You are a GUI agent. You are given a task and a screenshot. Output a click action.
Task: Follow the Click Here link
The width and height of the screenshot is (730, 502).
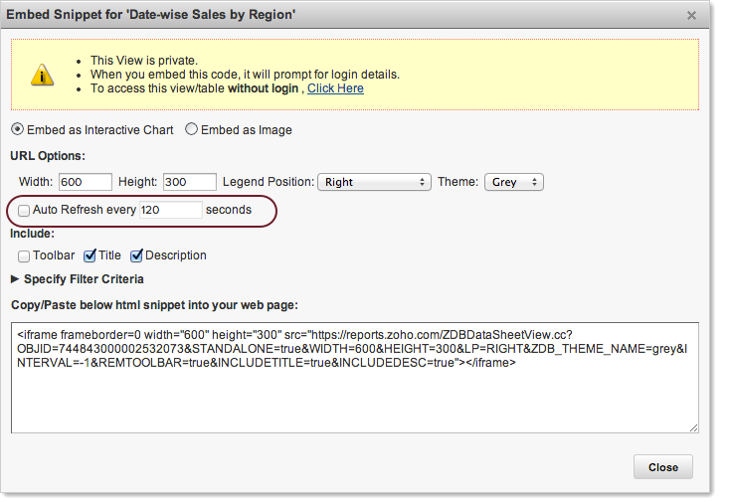click(x=335, y=88)
